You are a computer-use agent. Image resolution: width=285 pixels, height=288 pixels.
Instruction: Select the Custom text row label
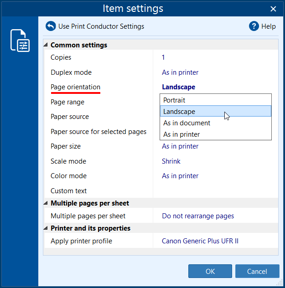tap(68, 190)
